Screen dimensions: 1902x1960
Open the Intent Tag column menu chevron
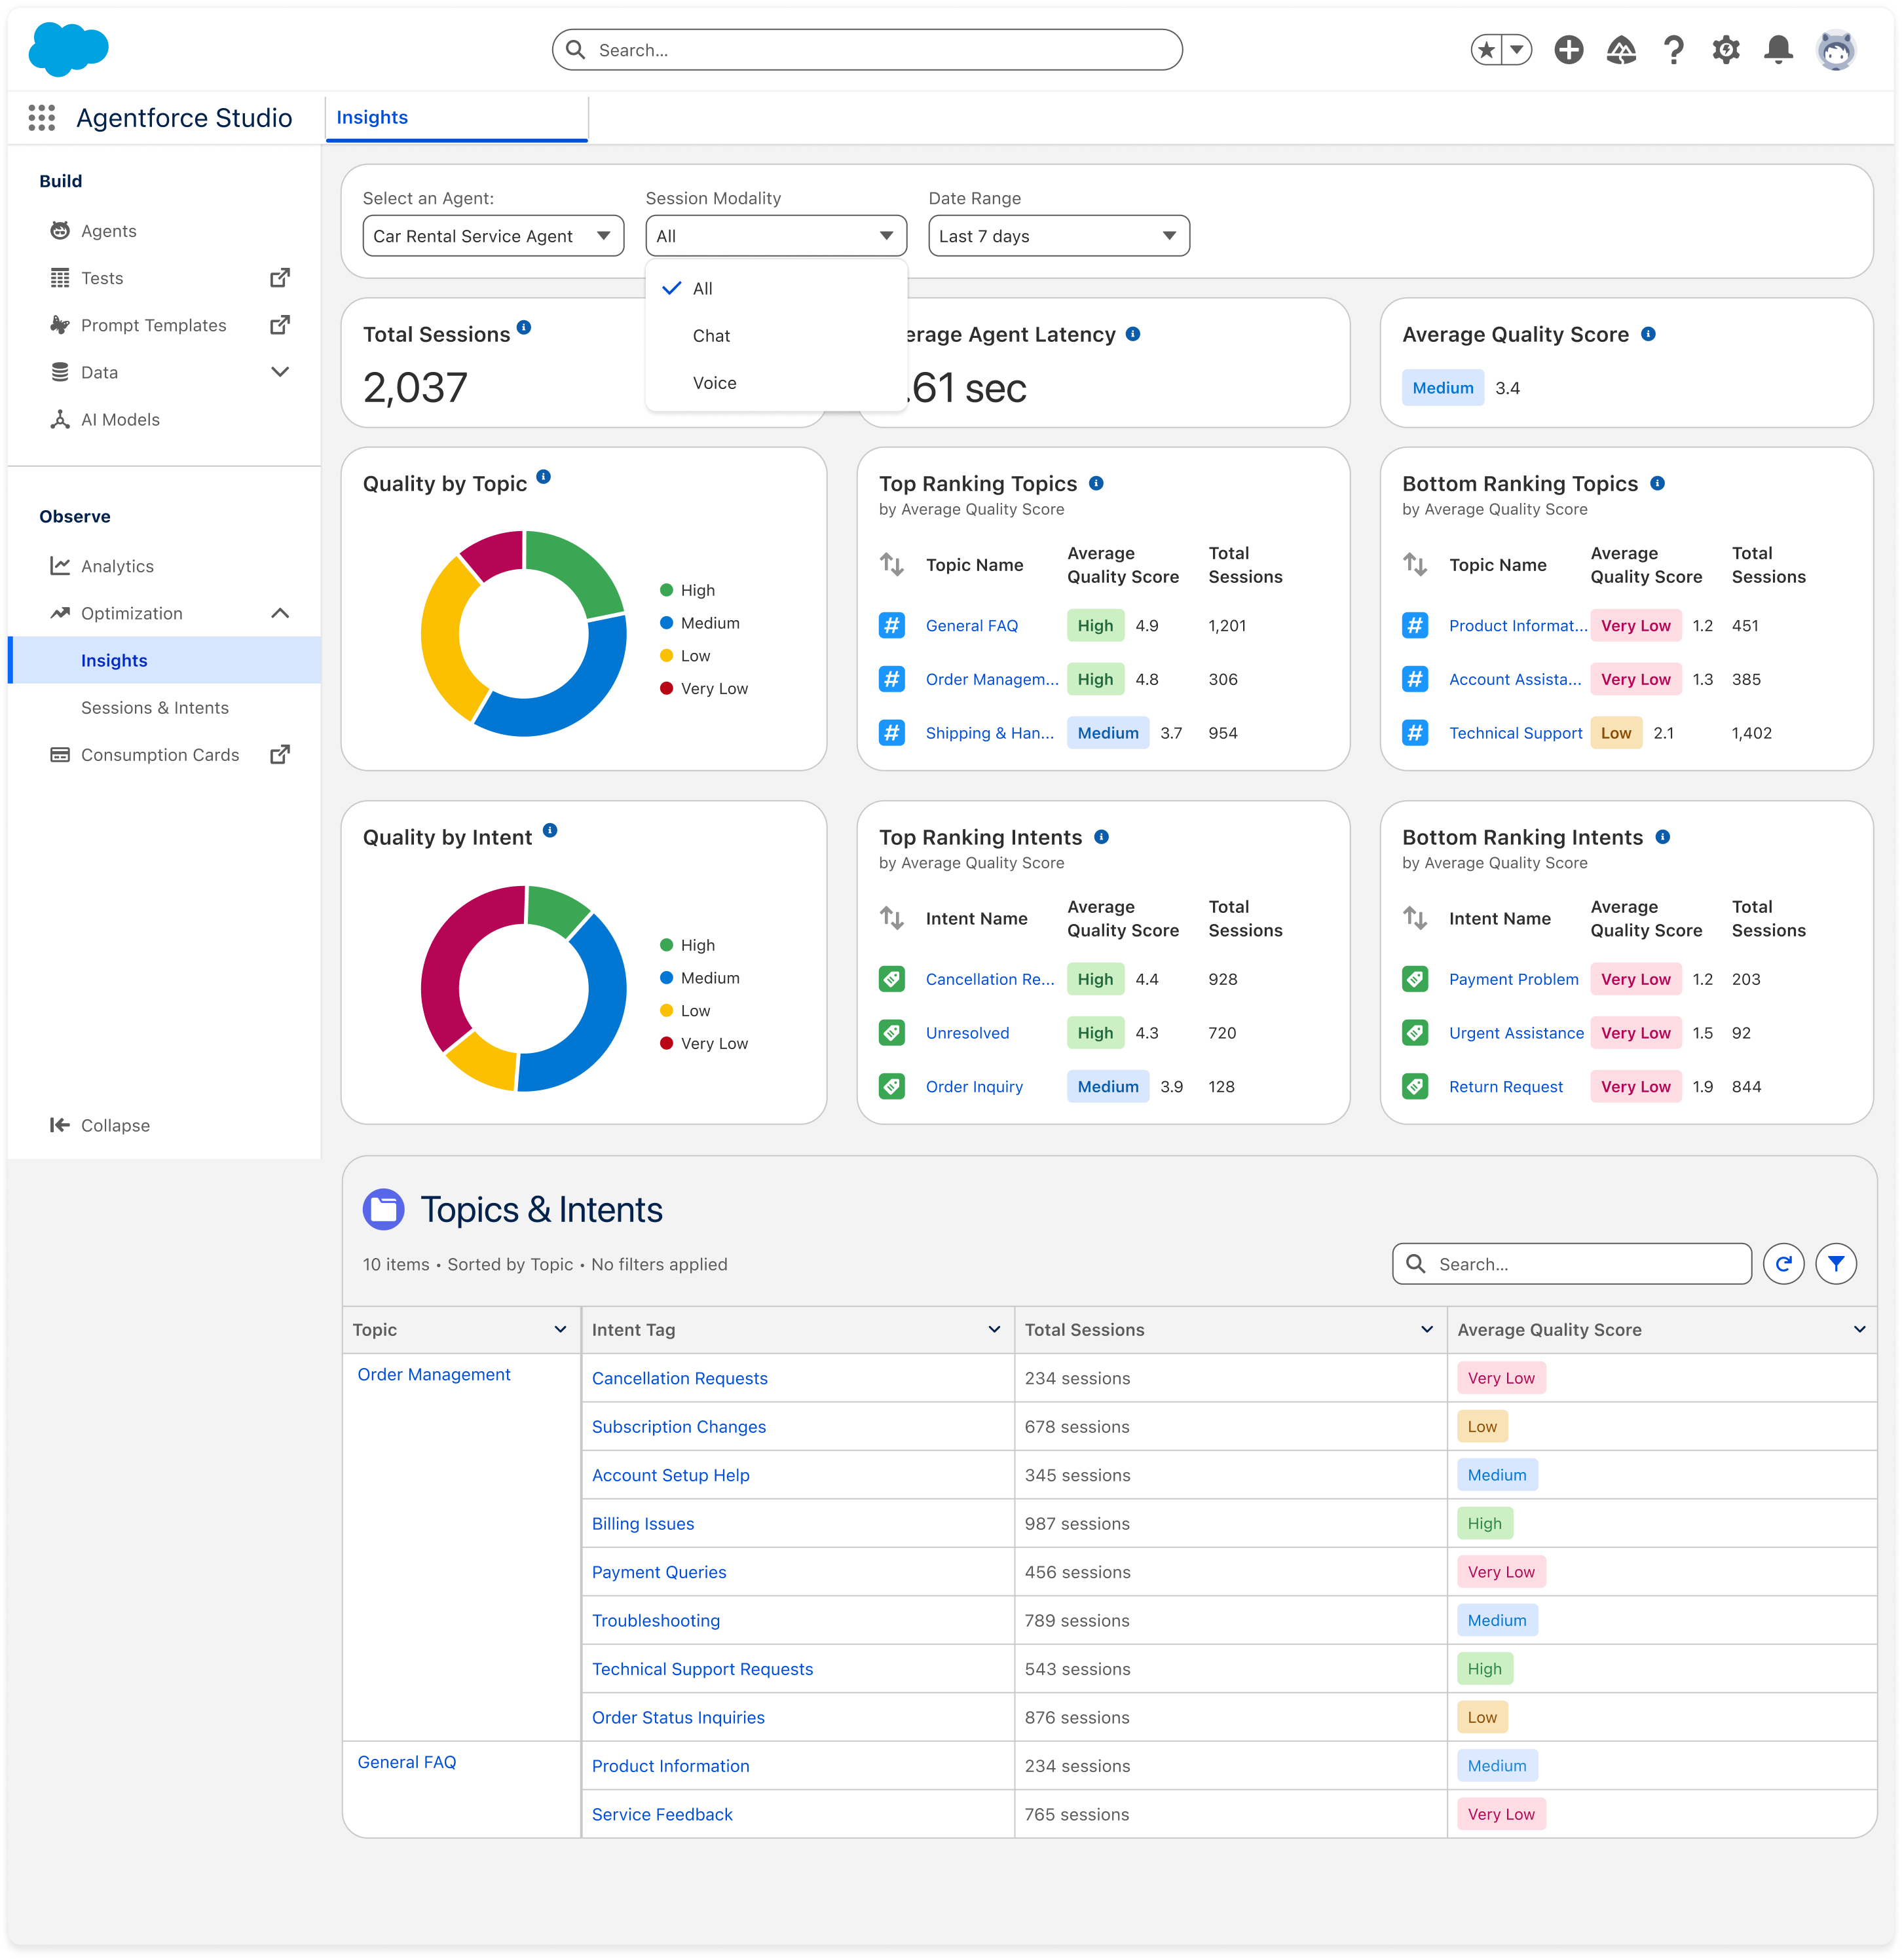pyautogui.click(x=994, y=1330)
